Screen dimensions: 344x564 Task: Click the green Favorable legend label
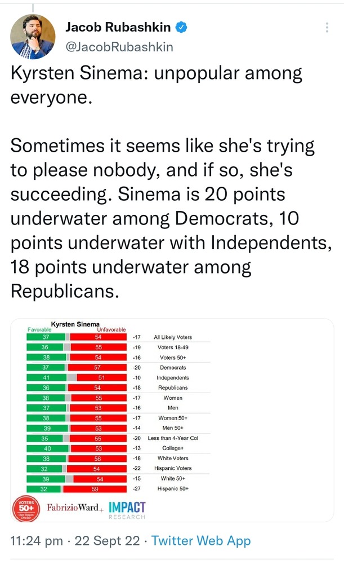point(39,329)
